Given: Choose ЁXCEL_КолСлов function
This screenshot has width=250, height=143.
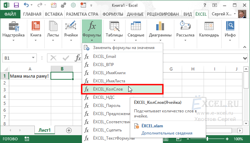Looking at the screenshot, I should click(x=122, y=89).
